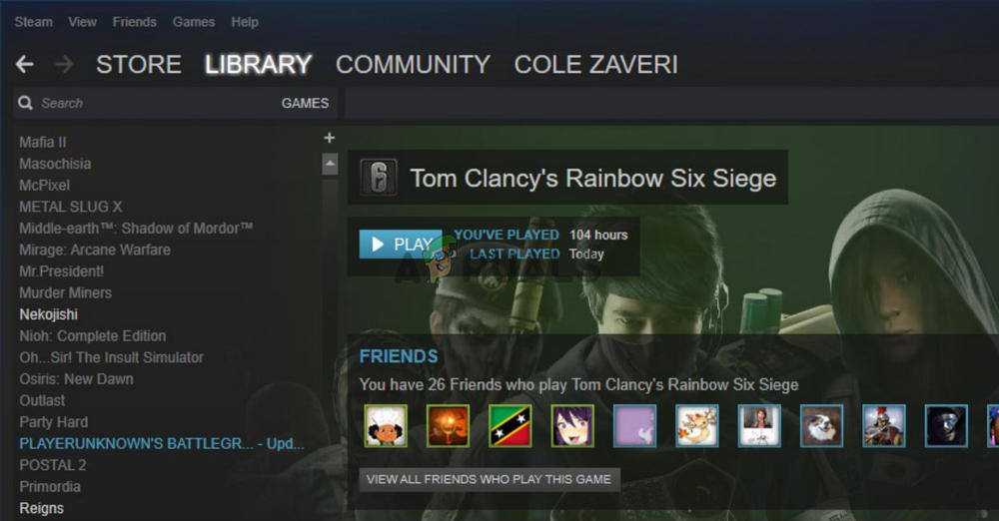Open the flag avatar friend profile
999x521 pixels.
coord(510,425)
